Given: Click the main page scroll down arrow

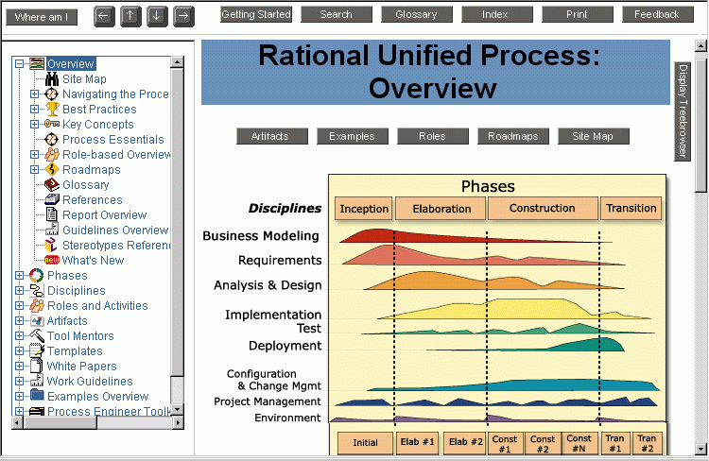Looking at the screenshot, I should click(x=700, y=450).
